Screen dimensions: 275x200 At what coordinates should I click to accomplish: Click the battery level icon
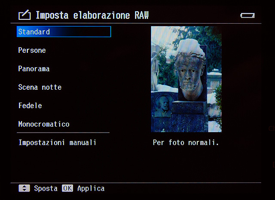pyautogui.click(x=247, y=15)
